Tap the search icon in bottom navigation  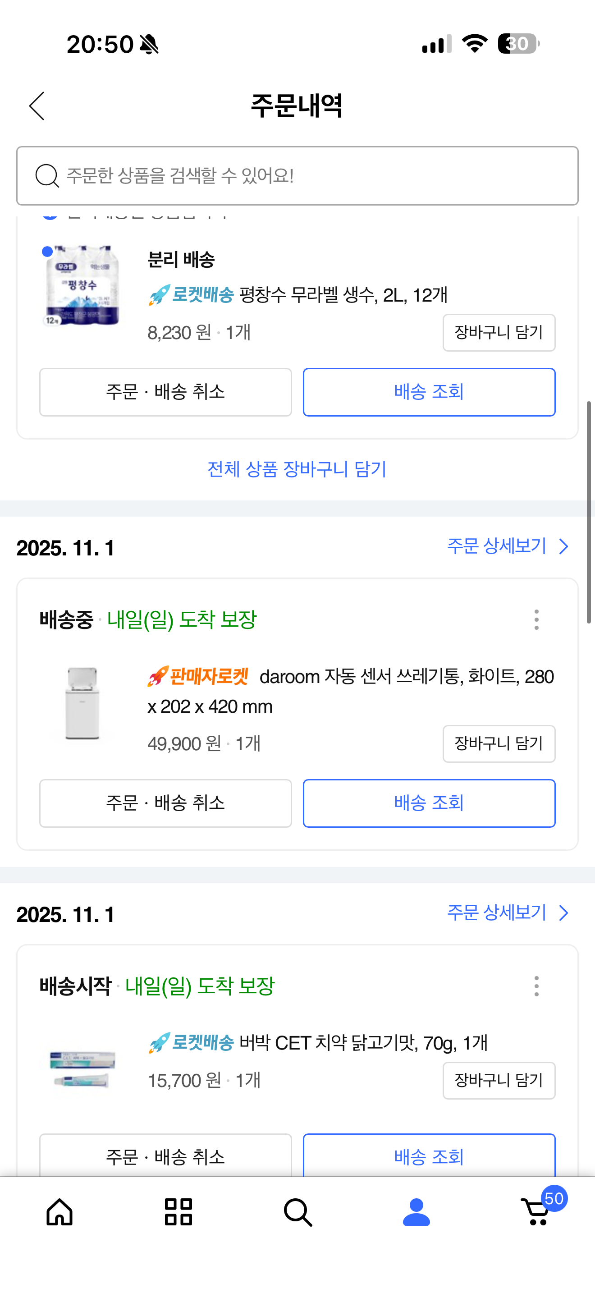point(298,1212)
